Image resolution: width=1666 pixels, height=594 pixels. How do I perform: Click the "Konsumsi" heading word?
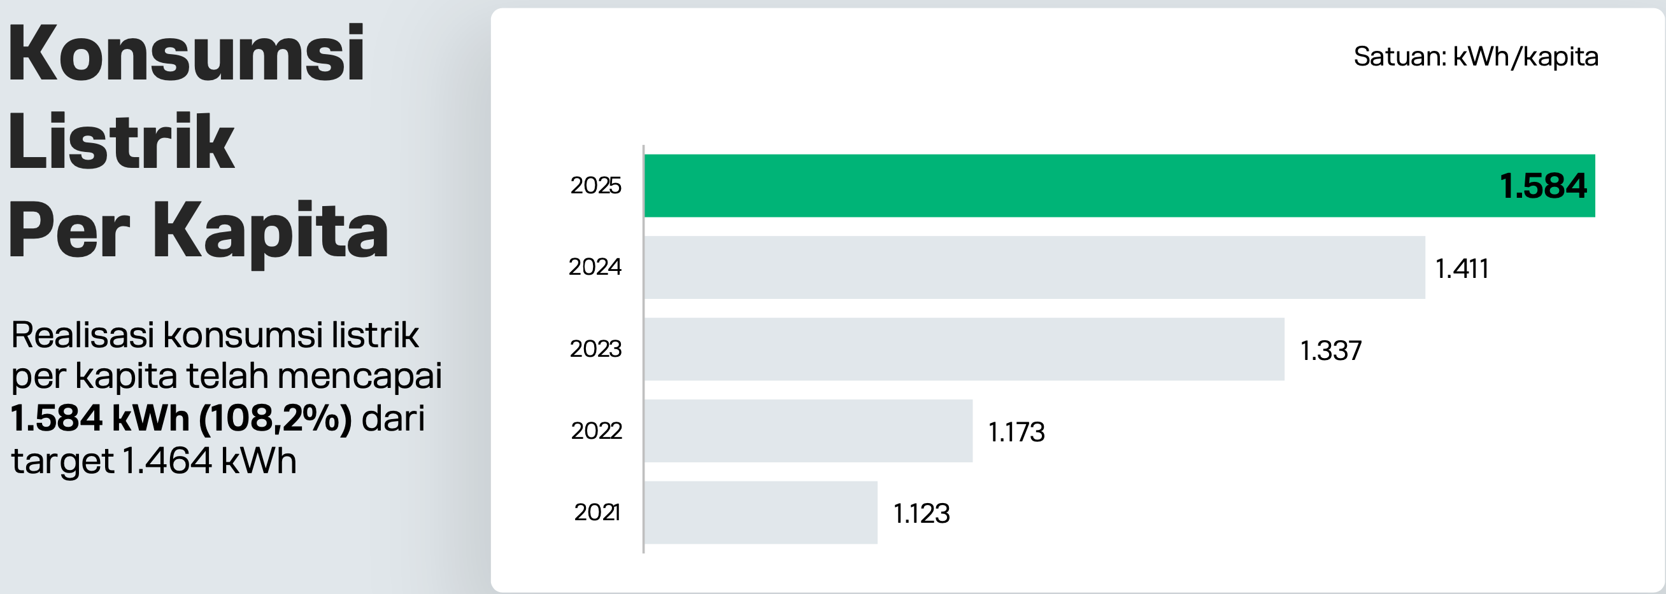[x=186, y=53]
